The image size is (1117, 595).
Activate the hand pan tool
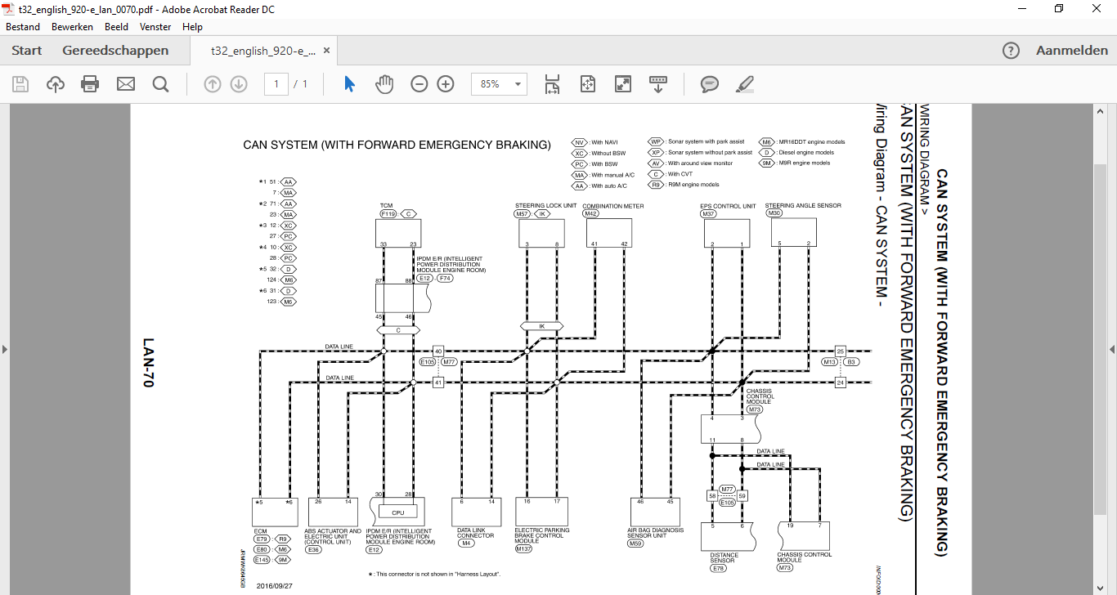(384, 84)
